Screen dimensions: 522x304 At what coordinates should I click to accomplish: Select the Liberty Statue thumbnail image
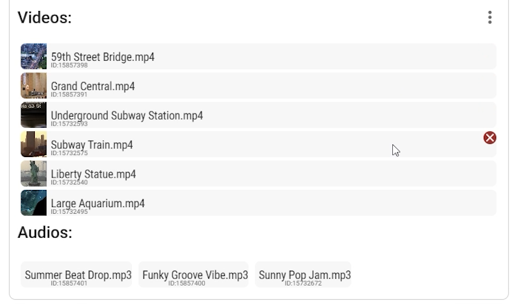(33, 174)
